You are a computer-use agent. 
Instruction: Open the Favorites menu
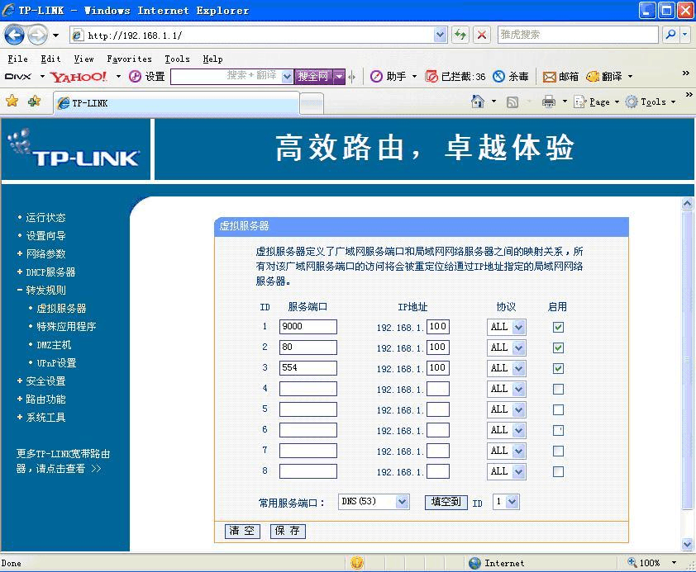[x=129, y=59]
